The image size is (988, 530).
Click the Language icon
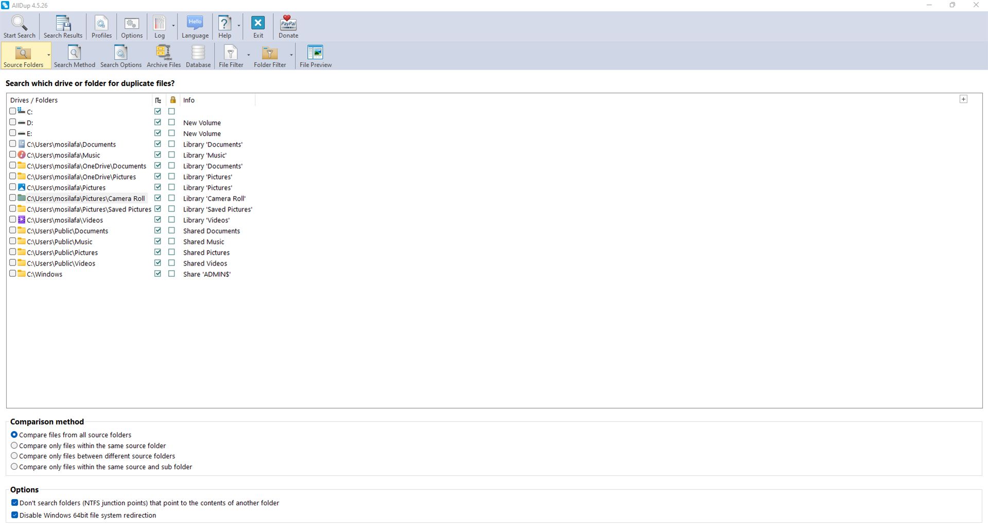[x=195, y=27]
